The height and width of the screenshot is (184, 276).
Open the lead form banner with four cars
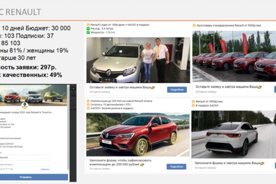[x=33, y=95]
